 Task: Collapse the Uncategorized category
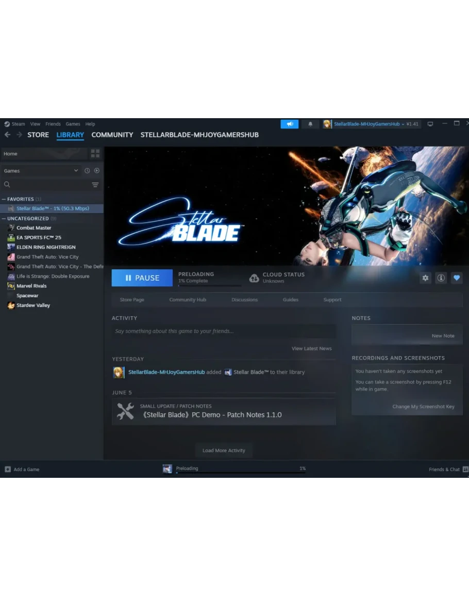(x=4, y=219)
